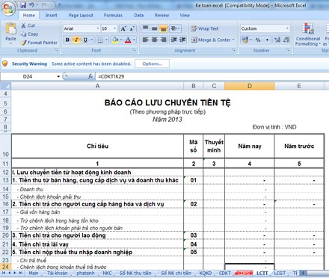Apply percent style format
Viewport: 329px width, 278px height.
[x=258, y=40]
